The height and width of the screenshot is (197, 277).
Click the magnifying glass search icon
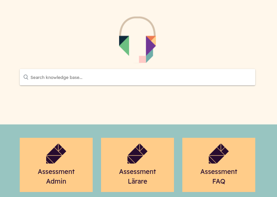26,77
